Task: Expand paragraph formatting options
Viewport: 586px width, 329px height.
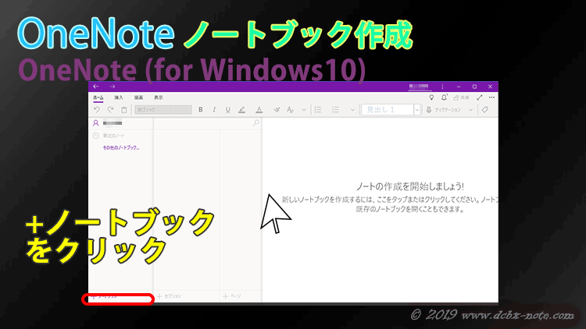Action: [352, 110]
